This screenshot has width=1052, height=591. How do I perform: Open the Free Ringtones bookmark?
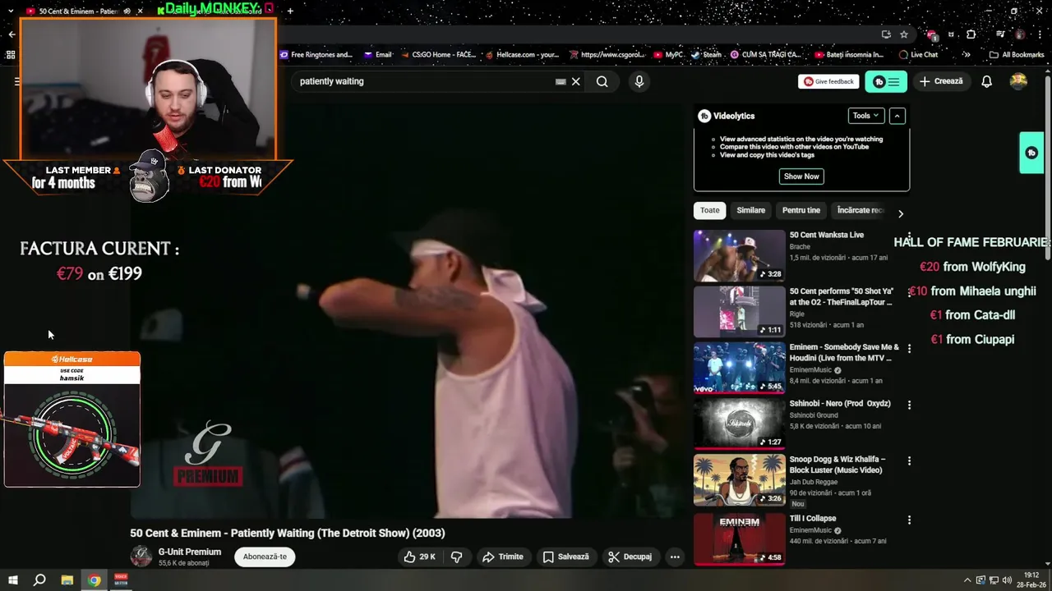tap(316, 55)
